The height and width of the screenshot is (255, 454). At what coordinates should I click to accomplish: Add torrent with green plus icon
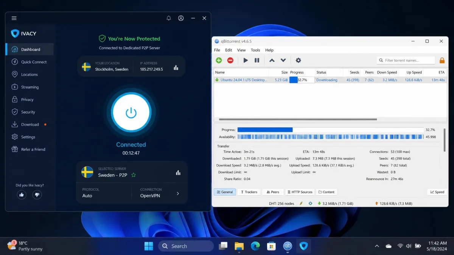tap(219, 60)
